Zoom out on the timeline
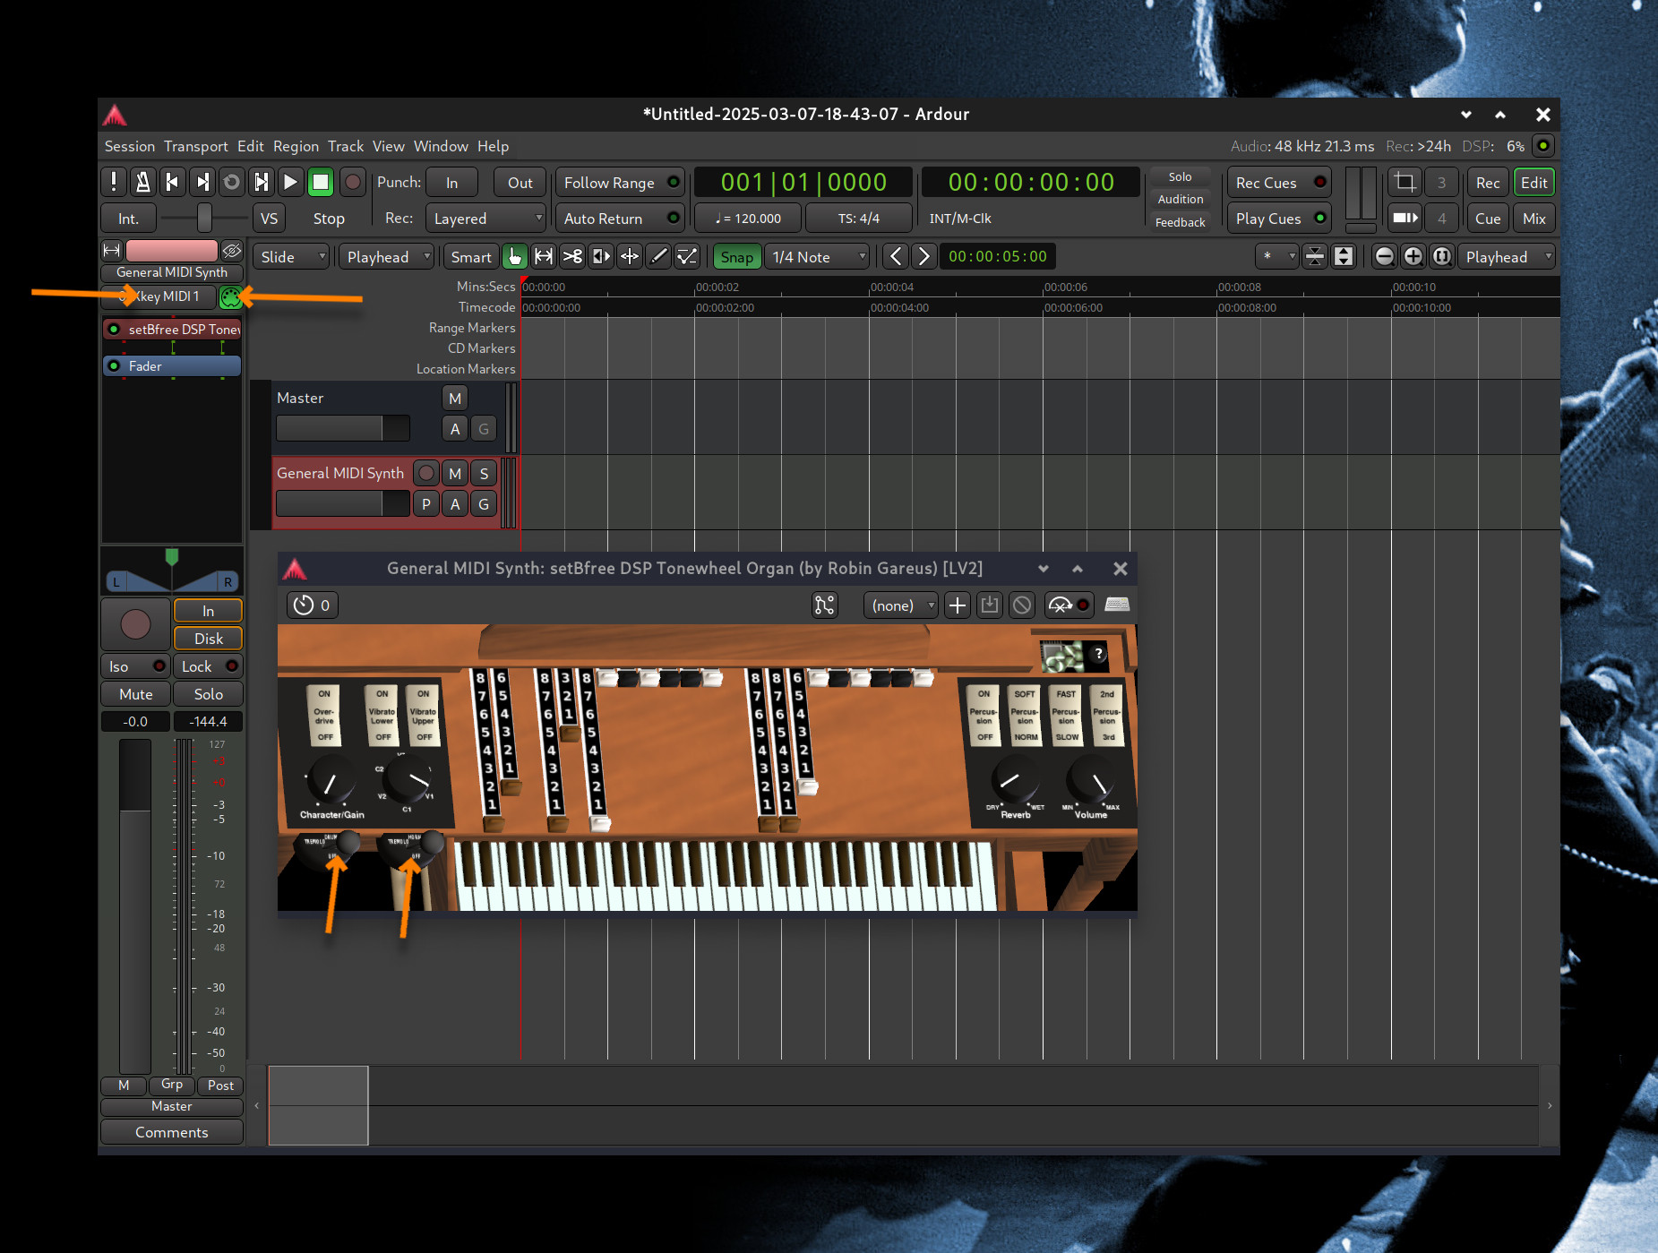 coord(1384,257)
